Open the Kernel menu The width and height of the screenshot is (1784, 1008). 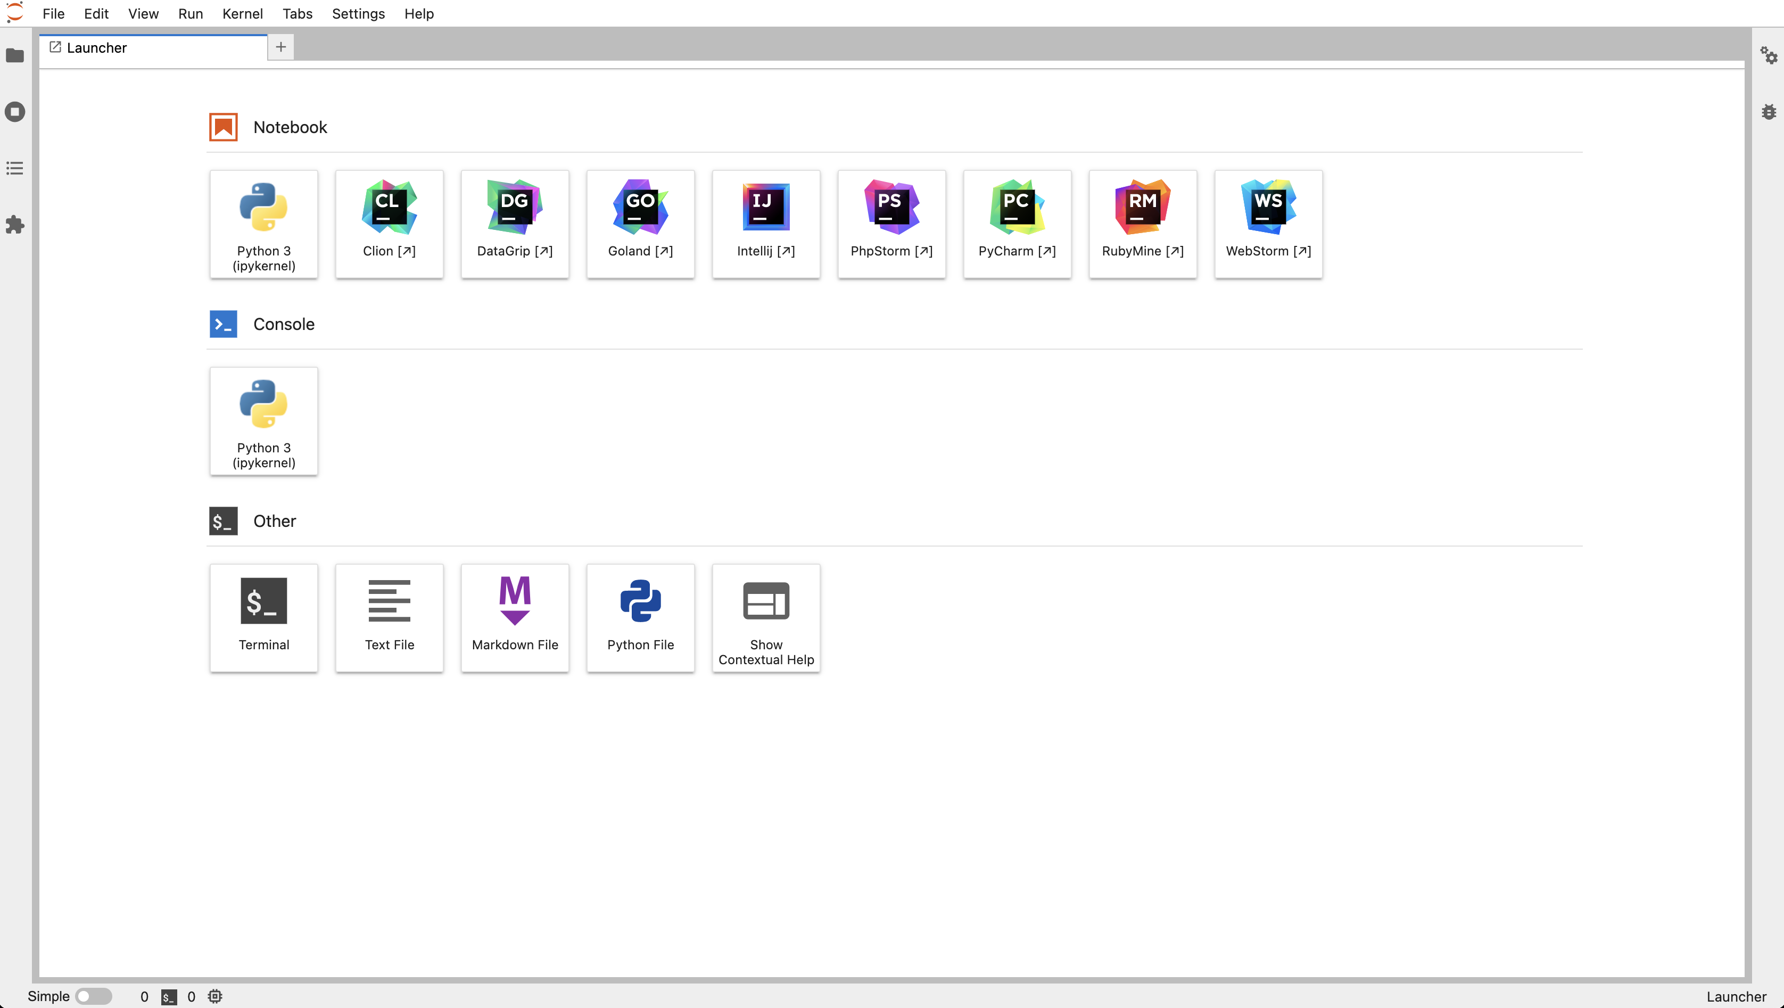click(x=242, y=14)
